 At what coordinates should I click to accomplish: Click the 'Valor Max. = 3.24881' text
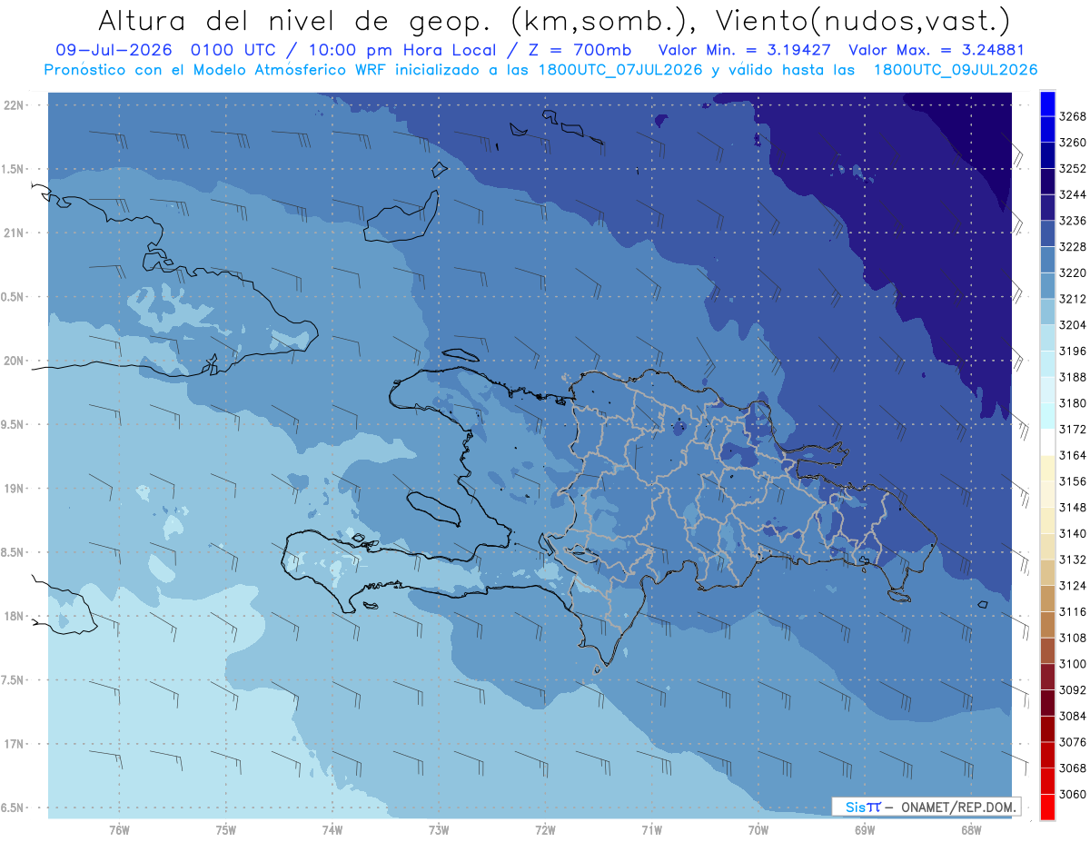point(937,51)
